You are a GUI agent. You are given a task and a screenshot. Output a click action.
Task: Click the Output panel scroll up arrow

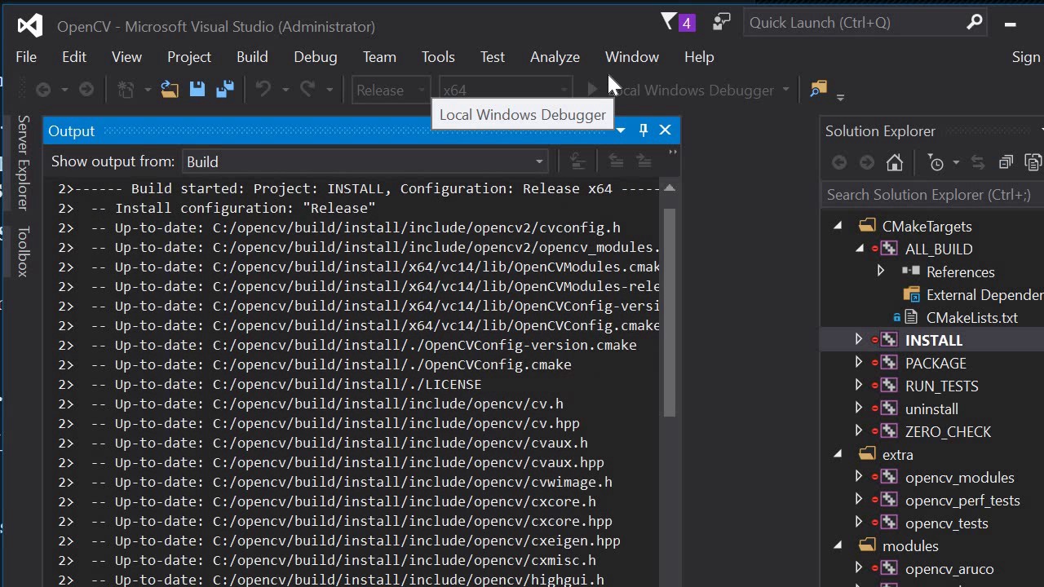670,188
